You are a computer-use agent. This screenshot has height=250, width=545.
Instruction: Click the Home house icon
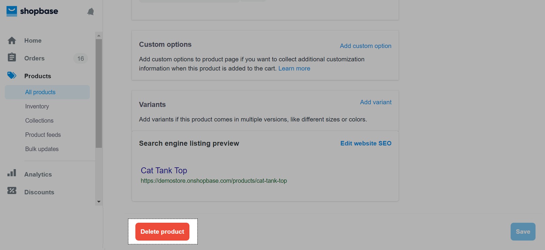click(x=12, y=41)
